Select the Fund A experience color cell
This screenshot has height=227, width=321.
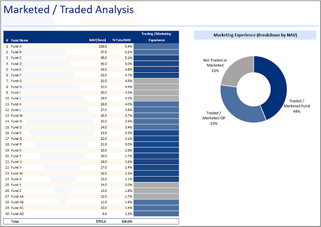pos(156,46)
